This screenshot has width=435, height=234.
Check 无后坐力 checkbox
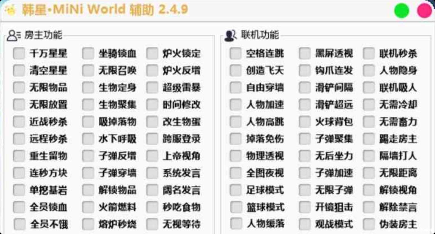point(305,156)
